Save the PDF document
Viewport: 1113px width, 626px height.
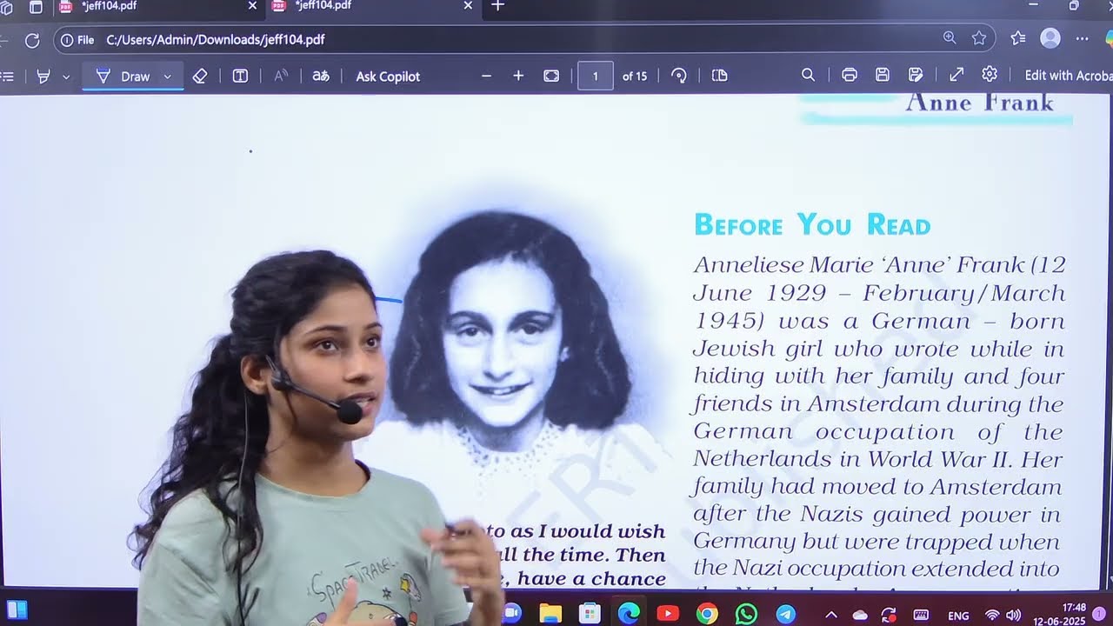click(883, 75)
